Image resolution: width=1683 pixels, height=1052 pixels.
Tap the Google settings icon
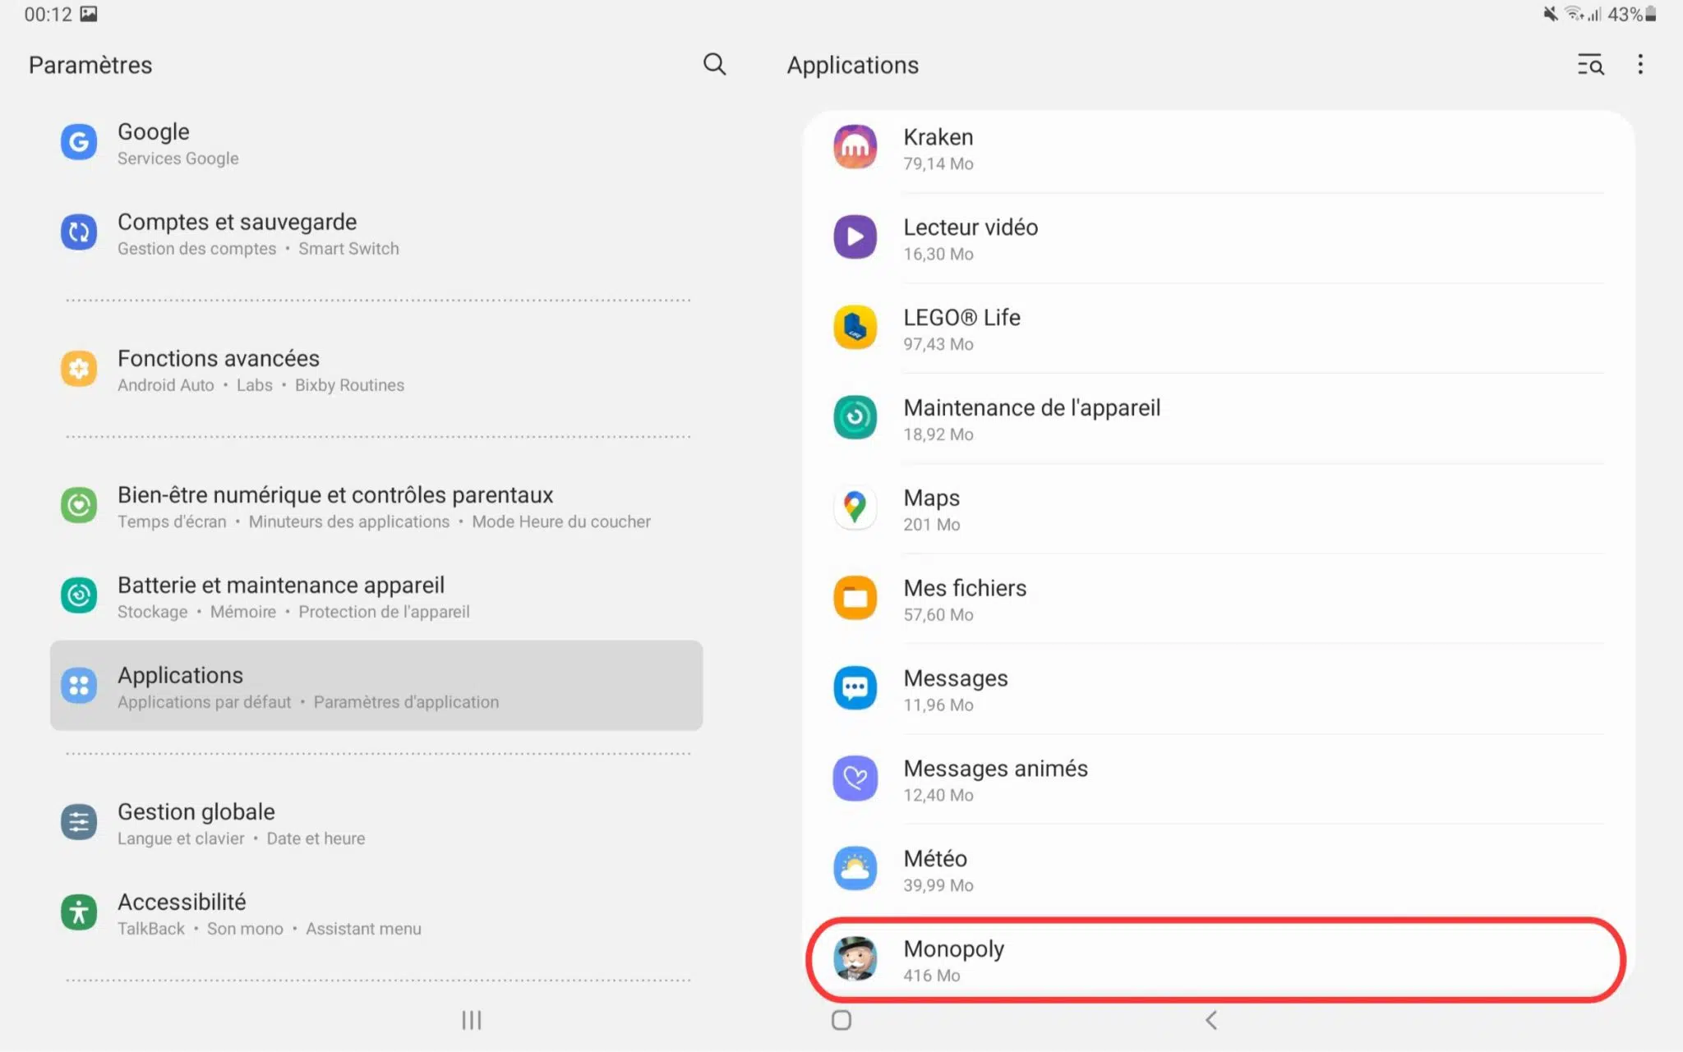pyautogui.click(x=79, y=142)
